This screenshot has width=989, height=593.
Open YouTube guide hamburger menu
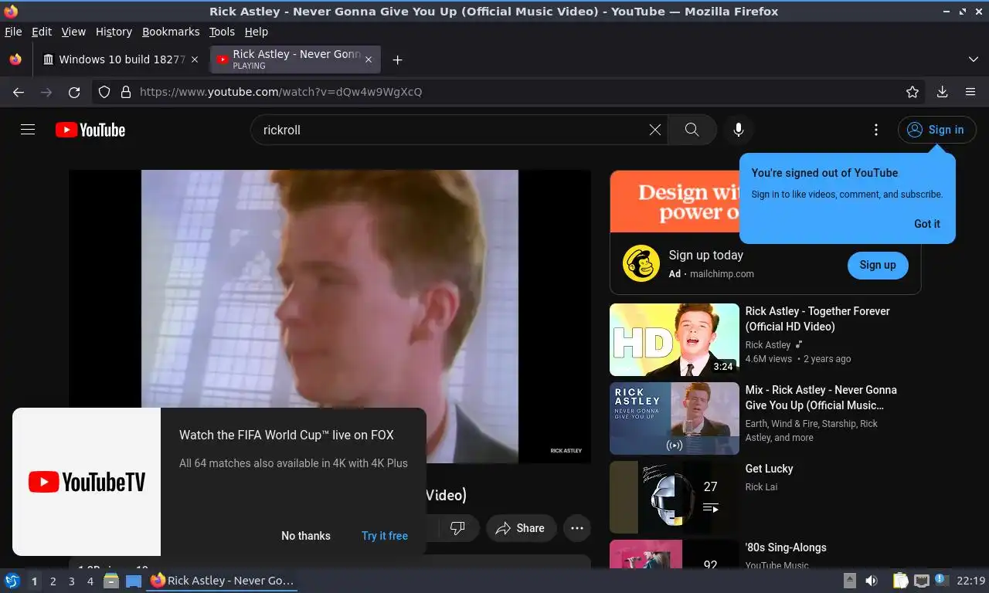pyautogui.click(x=28, y=130)
